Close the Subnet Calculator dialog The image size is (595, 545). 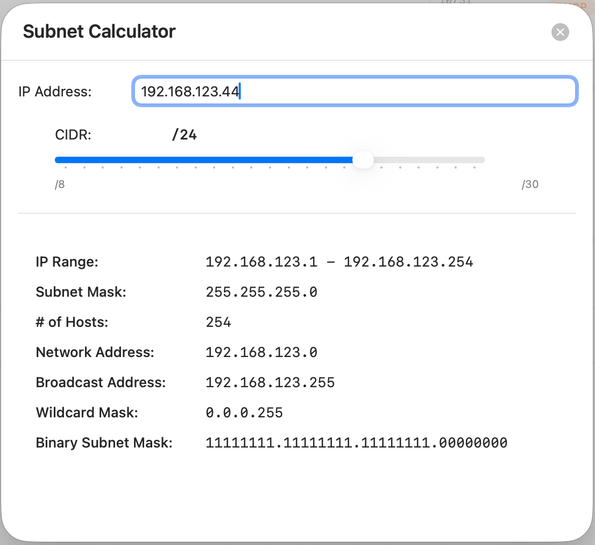pyautogui.click(x=560, y=32)
